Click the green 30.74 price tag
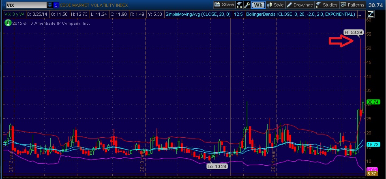This screenshot has height=179, width=386. click(372, 102)
